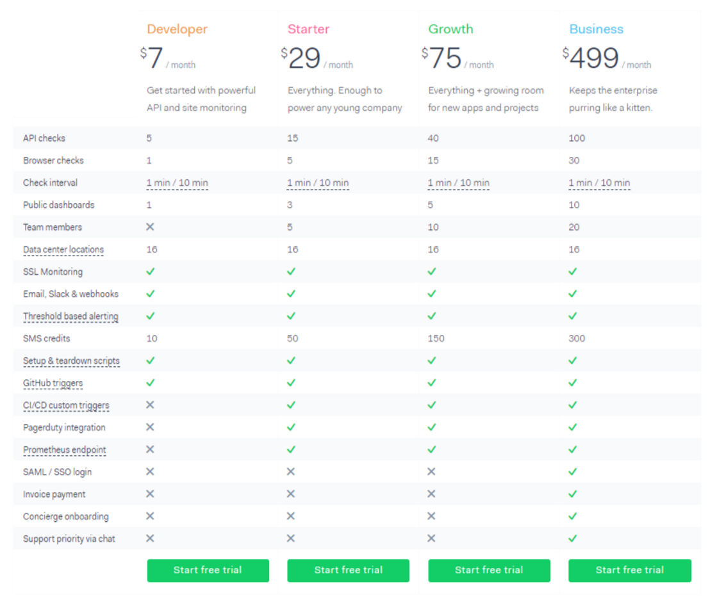
Task: Start the free trial for the Growth plan
Action: click(489, 570)
